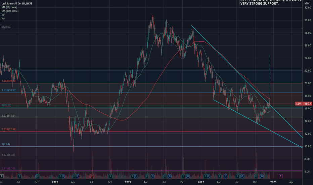Click the earnings marker at Oct 2021

(x=183, y=176)
